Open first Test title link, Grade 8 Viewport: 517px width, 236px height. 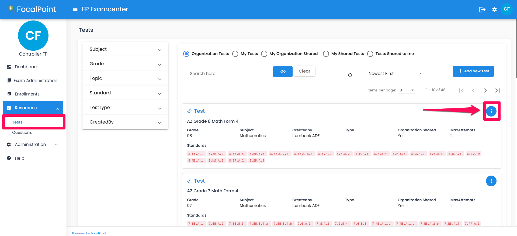click(x=199, y=111)
